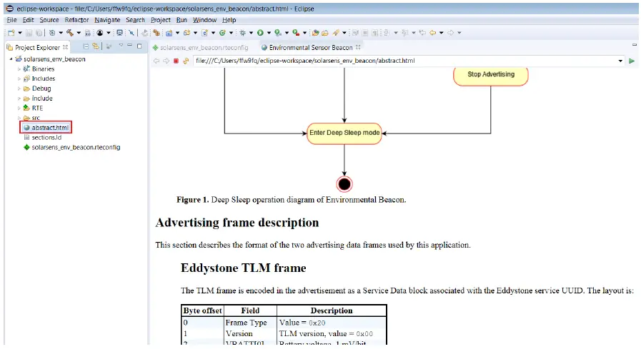Expand the Binaries tree node
The width and height of the screenshot is (641, 349).
(19, 69)
